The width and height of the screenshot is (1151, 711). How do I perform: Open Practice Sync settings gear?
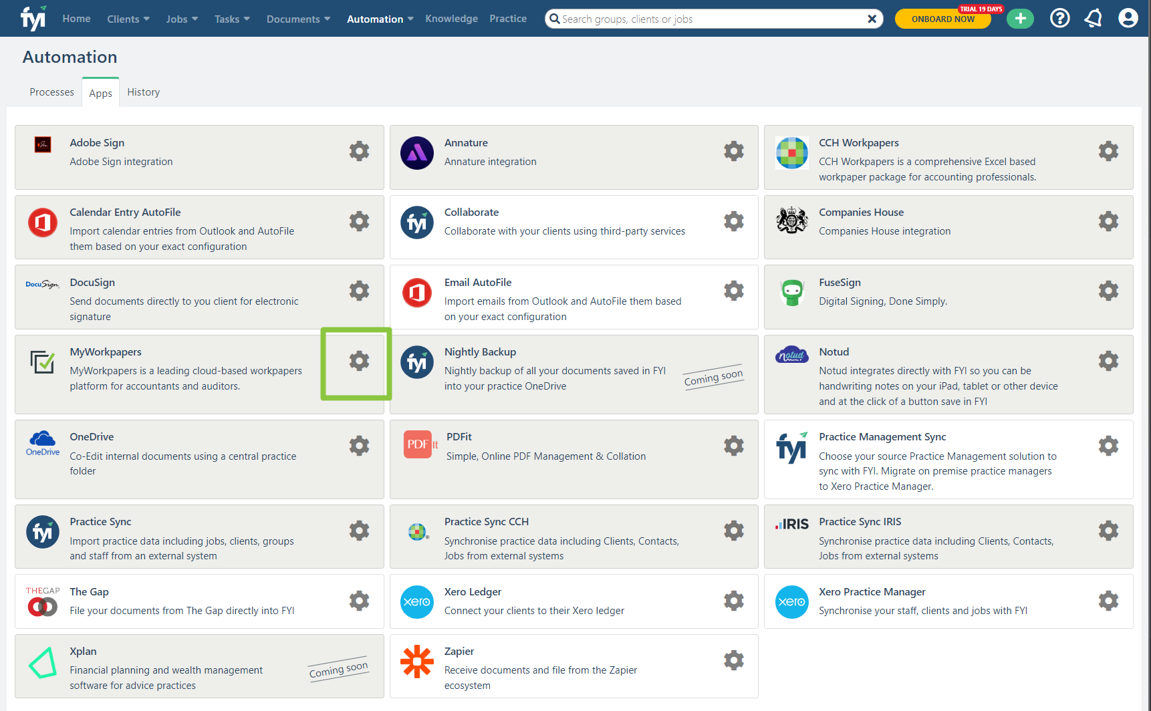(359, 531)
